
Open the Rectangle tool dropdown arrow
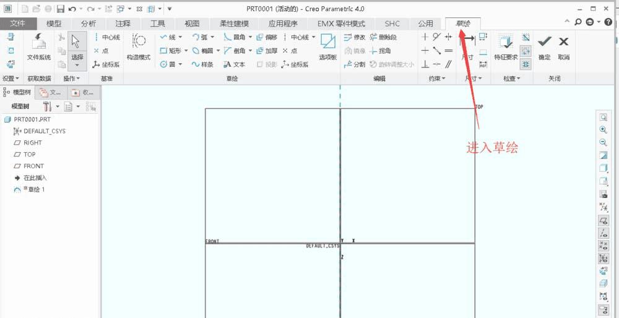(185, 51)
